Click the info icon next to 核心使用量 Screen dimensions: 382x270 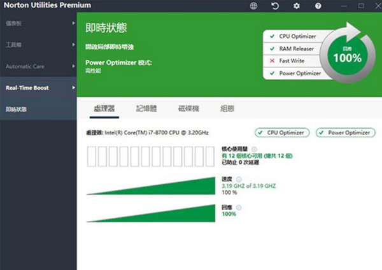(x=254, y=149)
